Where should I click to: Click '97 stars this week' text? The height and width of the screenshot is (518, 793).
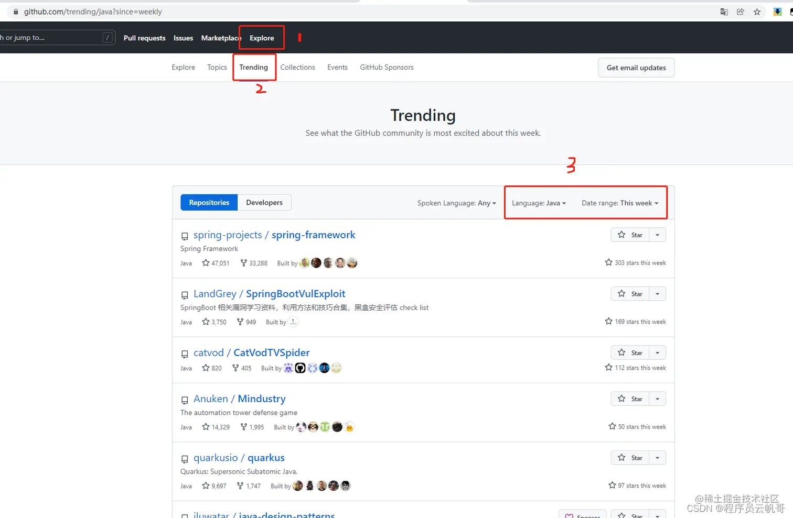(x=641, y=486)
